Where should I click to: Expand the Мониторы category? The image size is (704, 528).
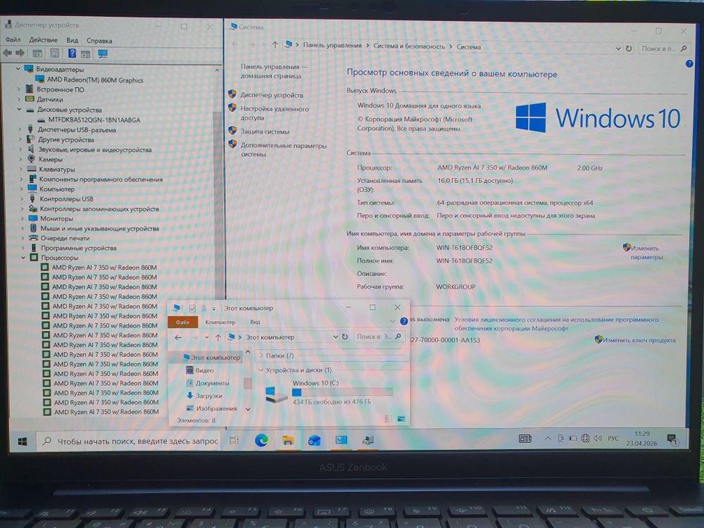point(22,219)
